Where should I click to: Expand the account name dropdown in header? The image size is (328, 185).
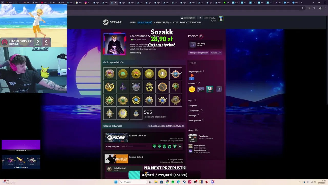tap(210, 18)
